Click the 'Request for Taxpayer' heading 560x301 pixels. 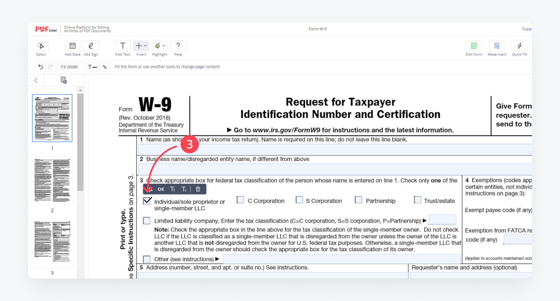point(341,102)
